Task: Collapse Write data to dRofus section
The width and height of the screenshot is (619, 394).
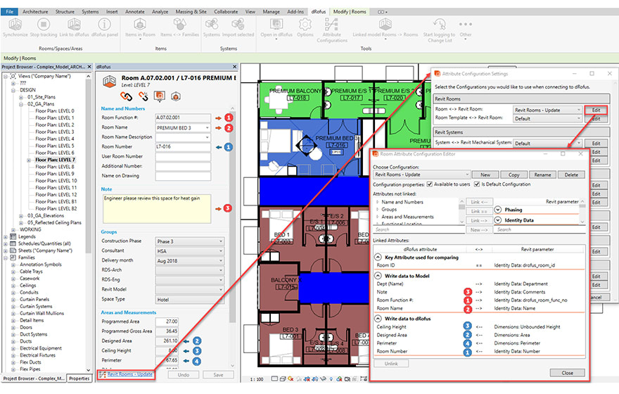Action: [378, 318]
